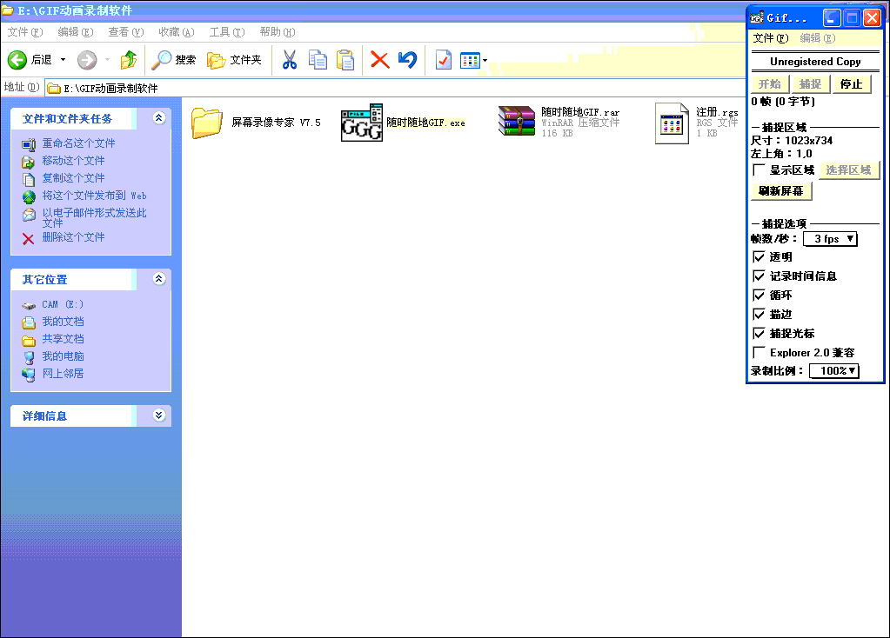
Task: Collapse the 文件和文件夹任务 panel
Action: [x=159, y=118]
